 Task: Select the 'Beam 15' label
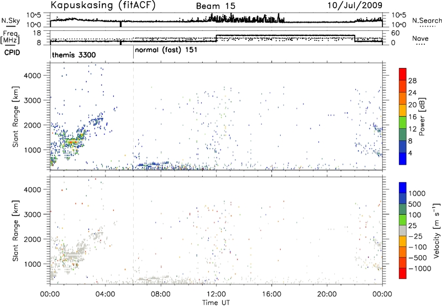coord(215,6)
